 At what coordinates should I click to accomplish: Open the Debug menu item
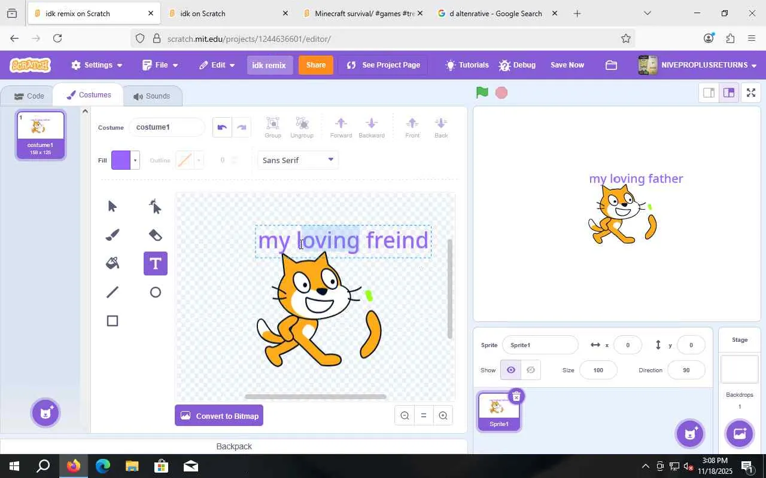tap(517, 65)
